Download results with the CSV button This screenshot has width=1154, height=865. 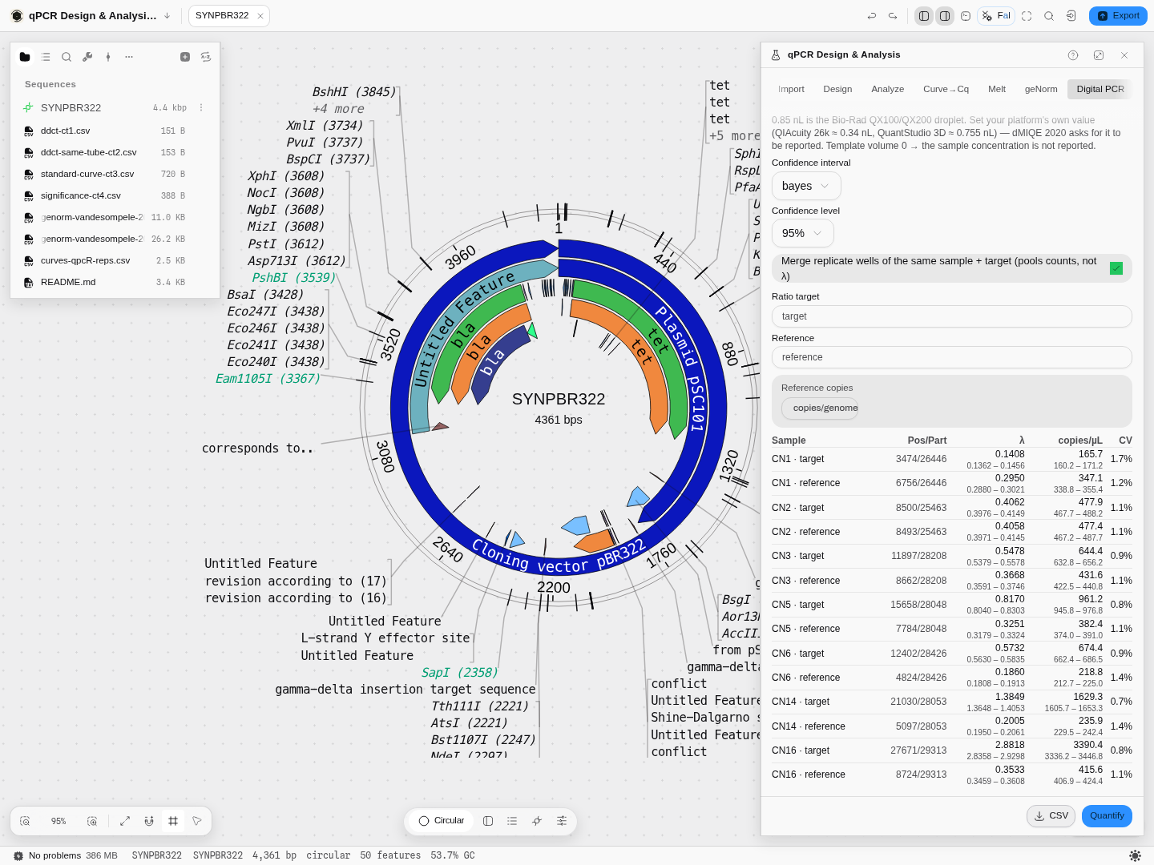pos(1051,816)
